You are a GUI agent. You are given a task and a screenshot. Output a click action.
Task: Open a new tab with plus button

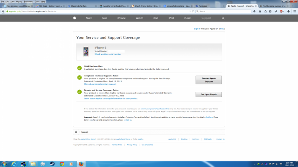click(x=293, y=6)
